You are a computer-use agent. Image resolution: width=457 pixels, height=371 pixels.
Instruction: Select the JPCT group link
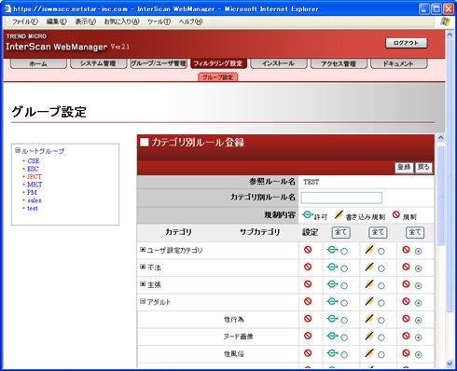(x=35, y=176)
